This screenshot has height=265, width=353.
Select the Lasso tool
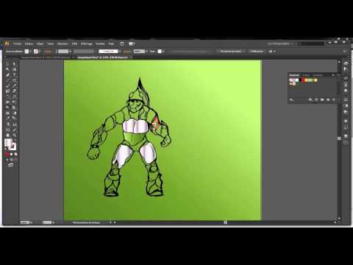click(15, 69)
